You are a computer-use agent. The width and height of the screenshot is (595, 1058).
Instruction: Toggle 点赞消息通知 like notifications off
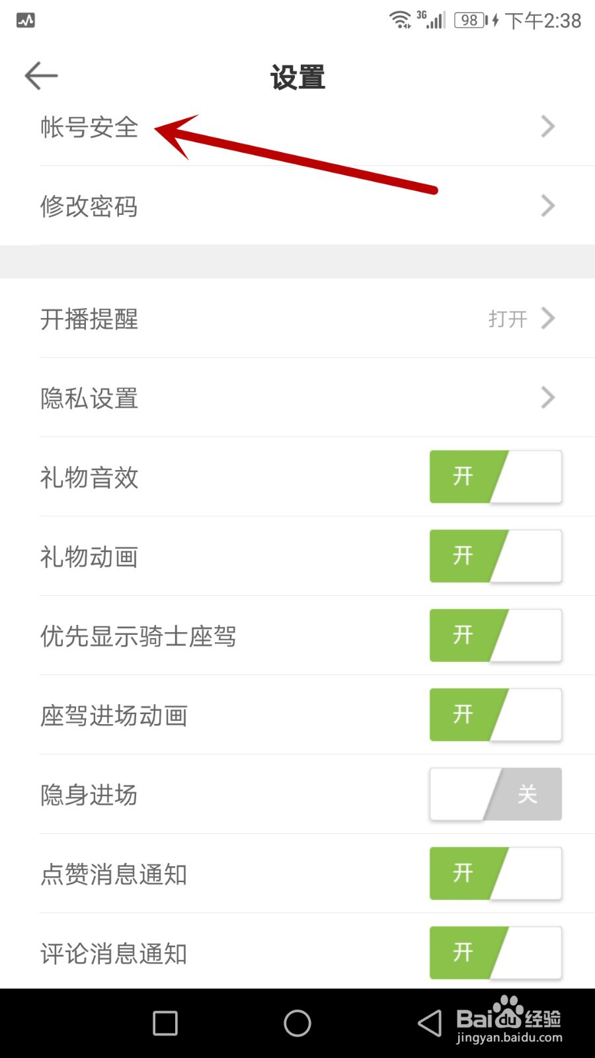click(495, 874)
